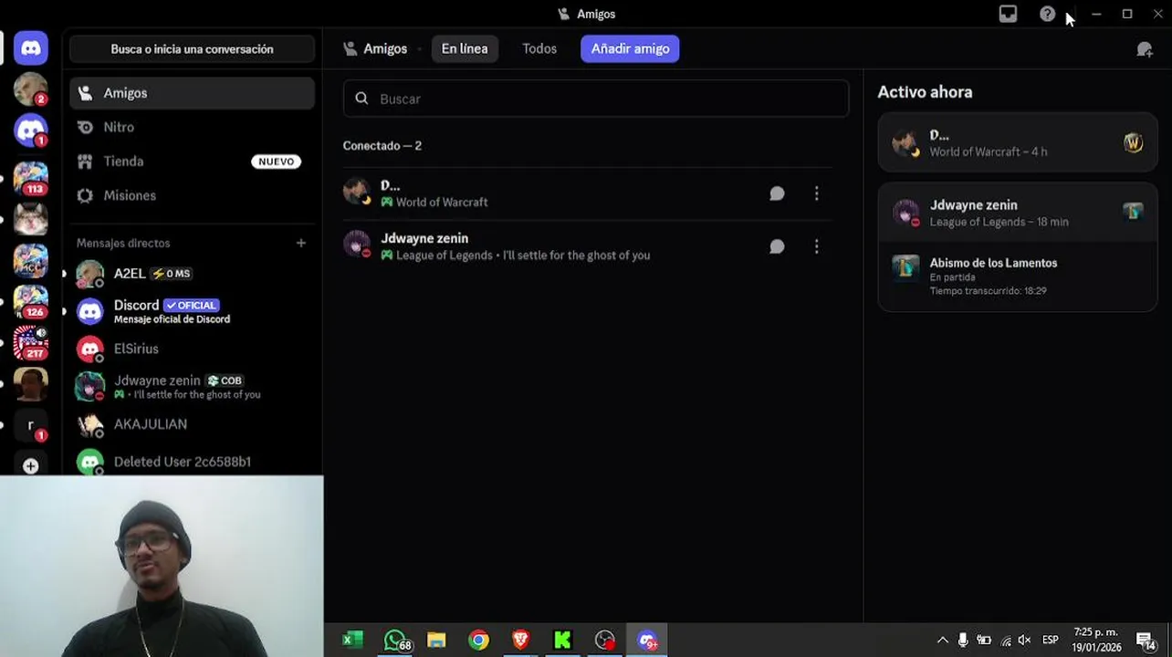Screen dimensions: 1172x657
Task: Open D... World of Warcraft active card
Action: tap(1017, 142)
